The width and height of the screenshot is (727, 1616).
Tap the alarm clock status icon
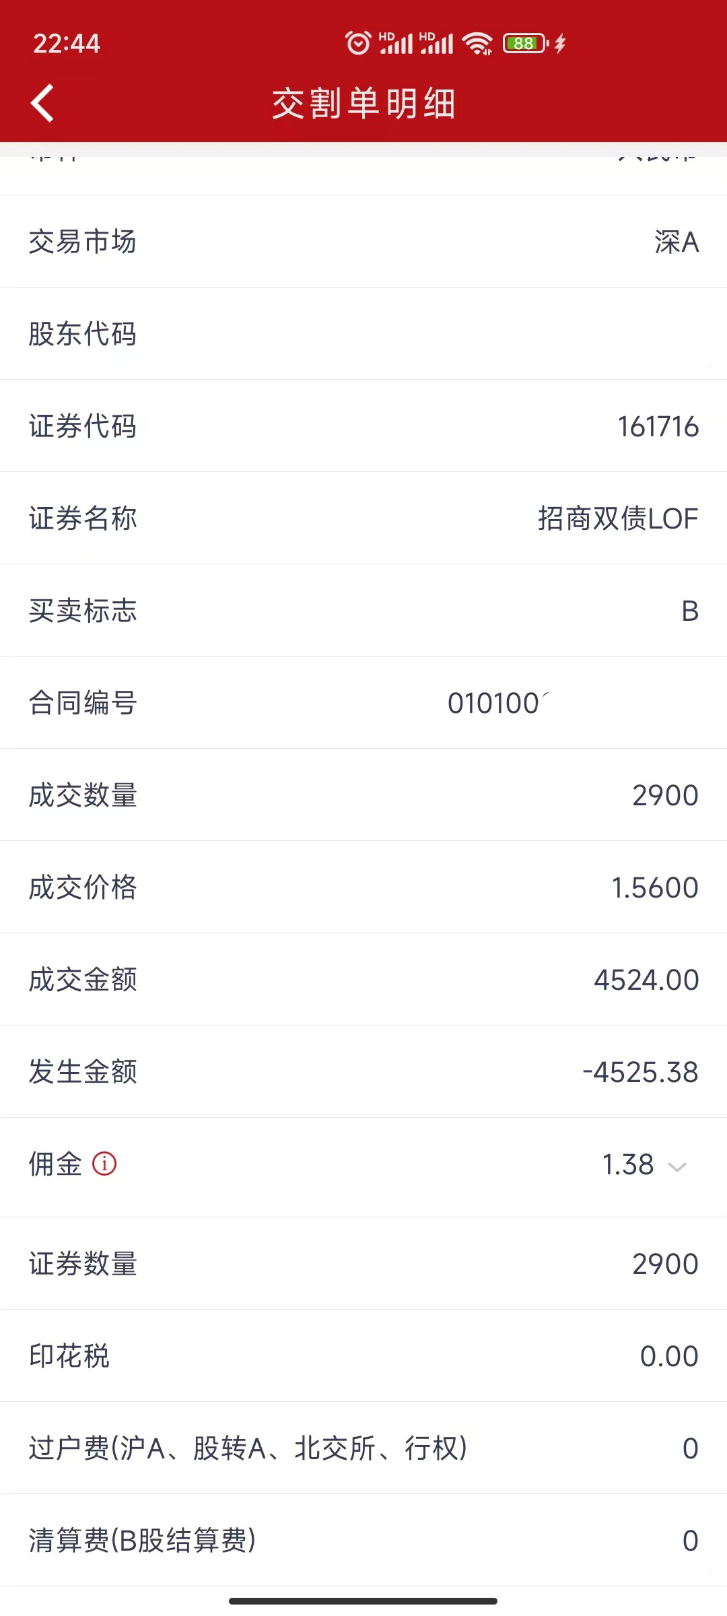pyautogui.click(x=358, y=43)
